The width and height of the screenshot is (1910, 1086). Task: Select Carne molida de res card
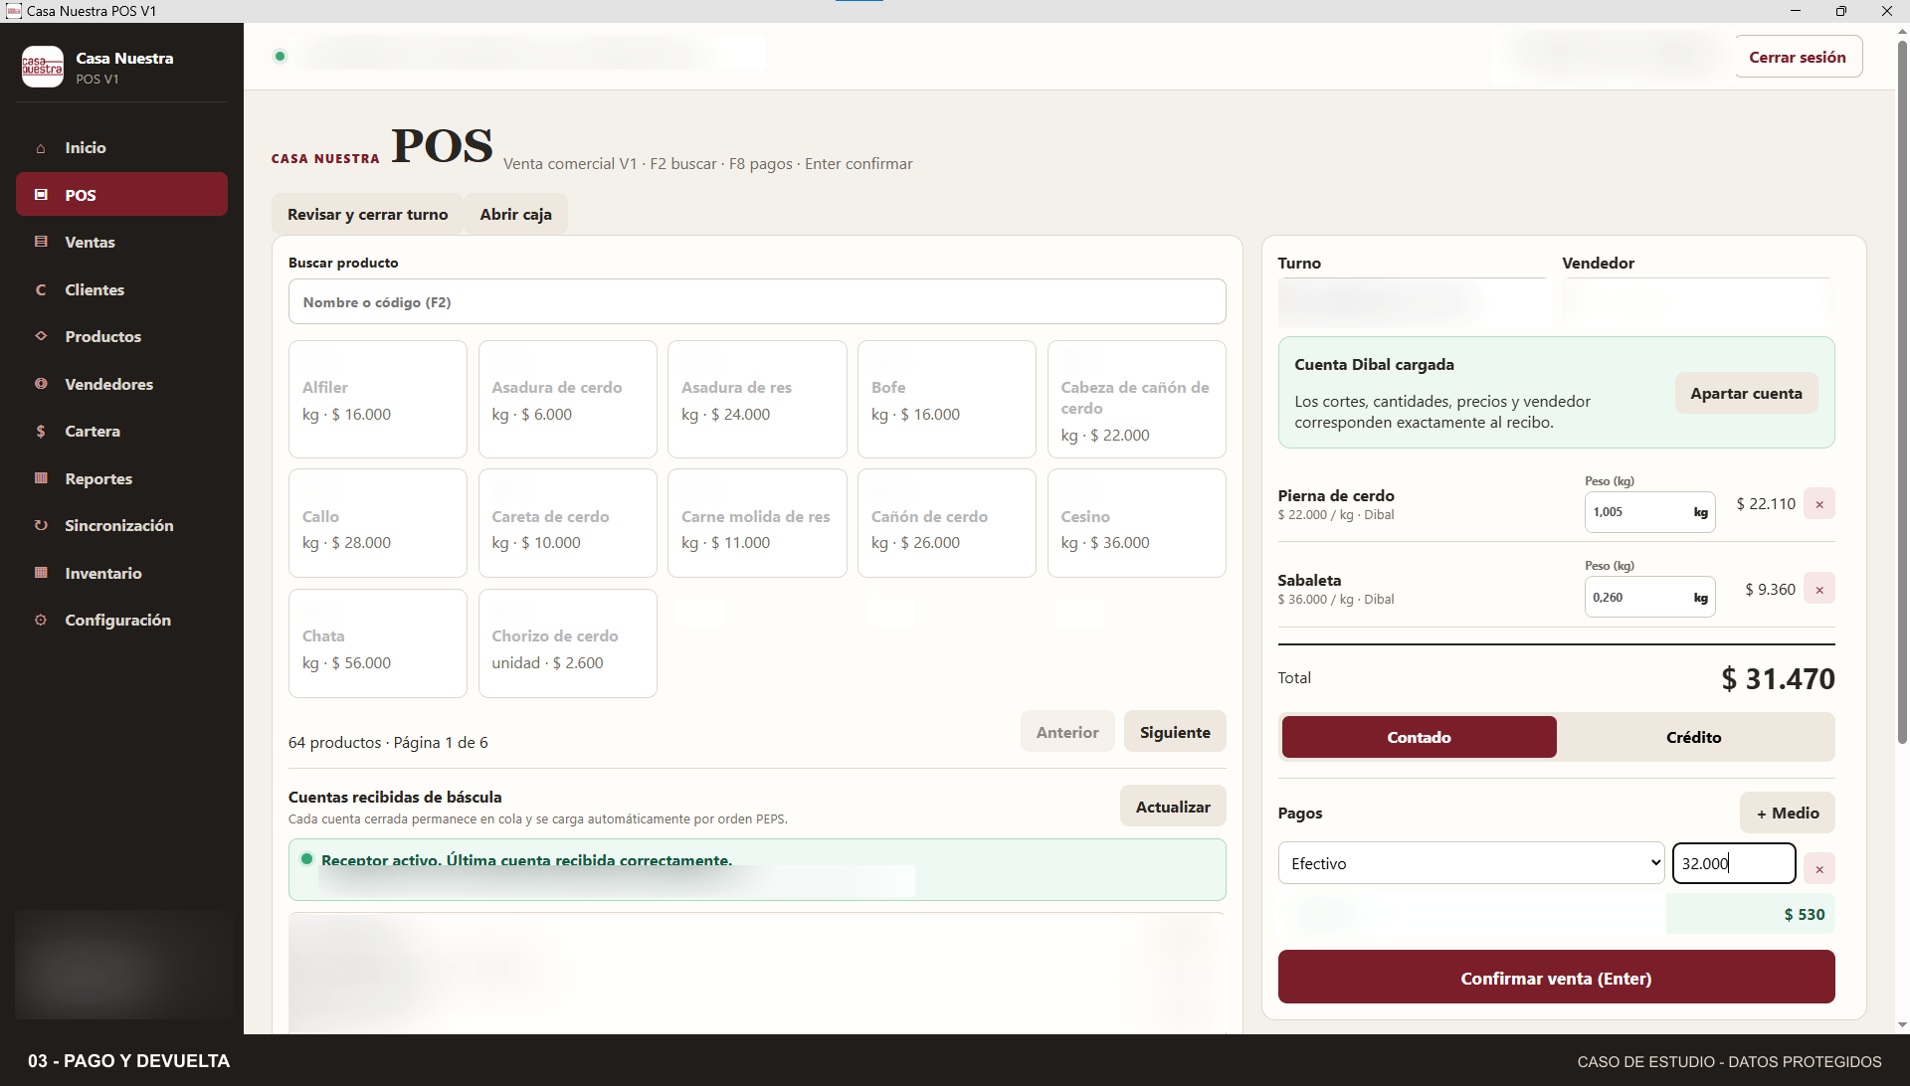pos(757,523)
